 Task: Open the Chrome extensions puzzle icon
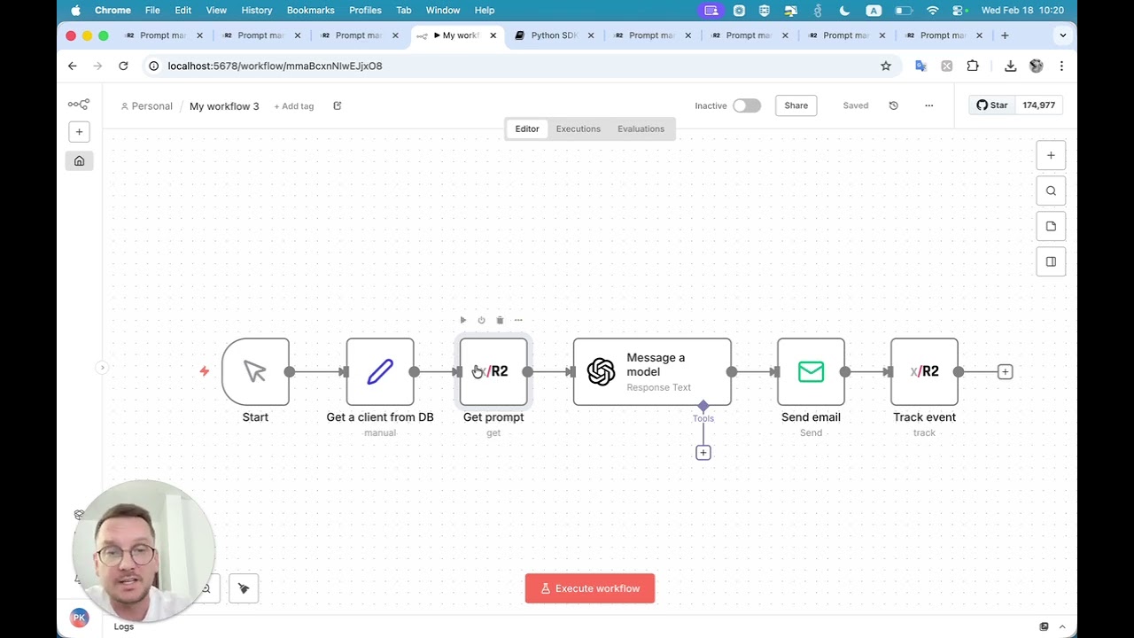[973, 66]
